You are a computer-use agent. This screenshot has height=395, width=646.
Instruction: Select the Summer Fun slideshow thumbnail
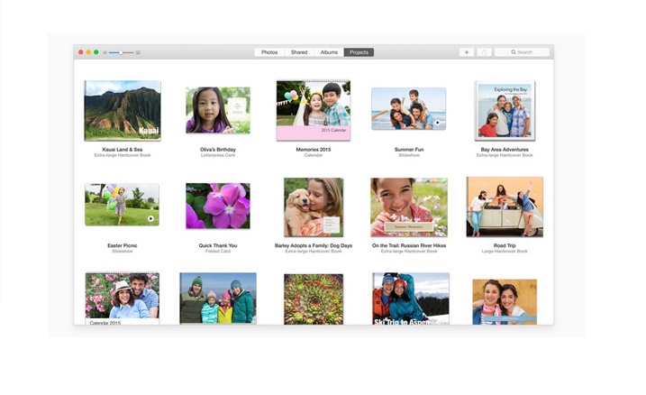tap(409, 108)
